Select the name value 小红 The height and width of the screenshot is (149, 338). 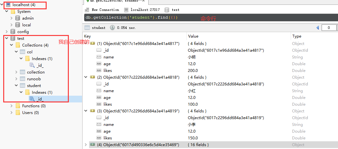pos(192,91)
